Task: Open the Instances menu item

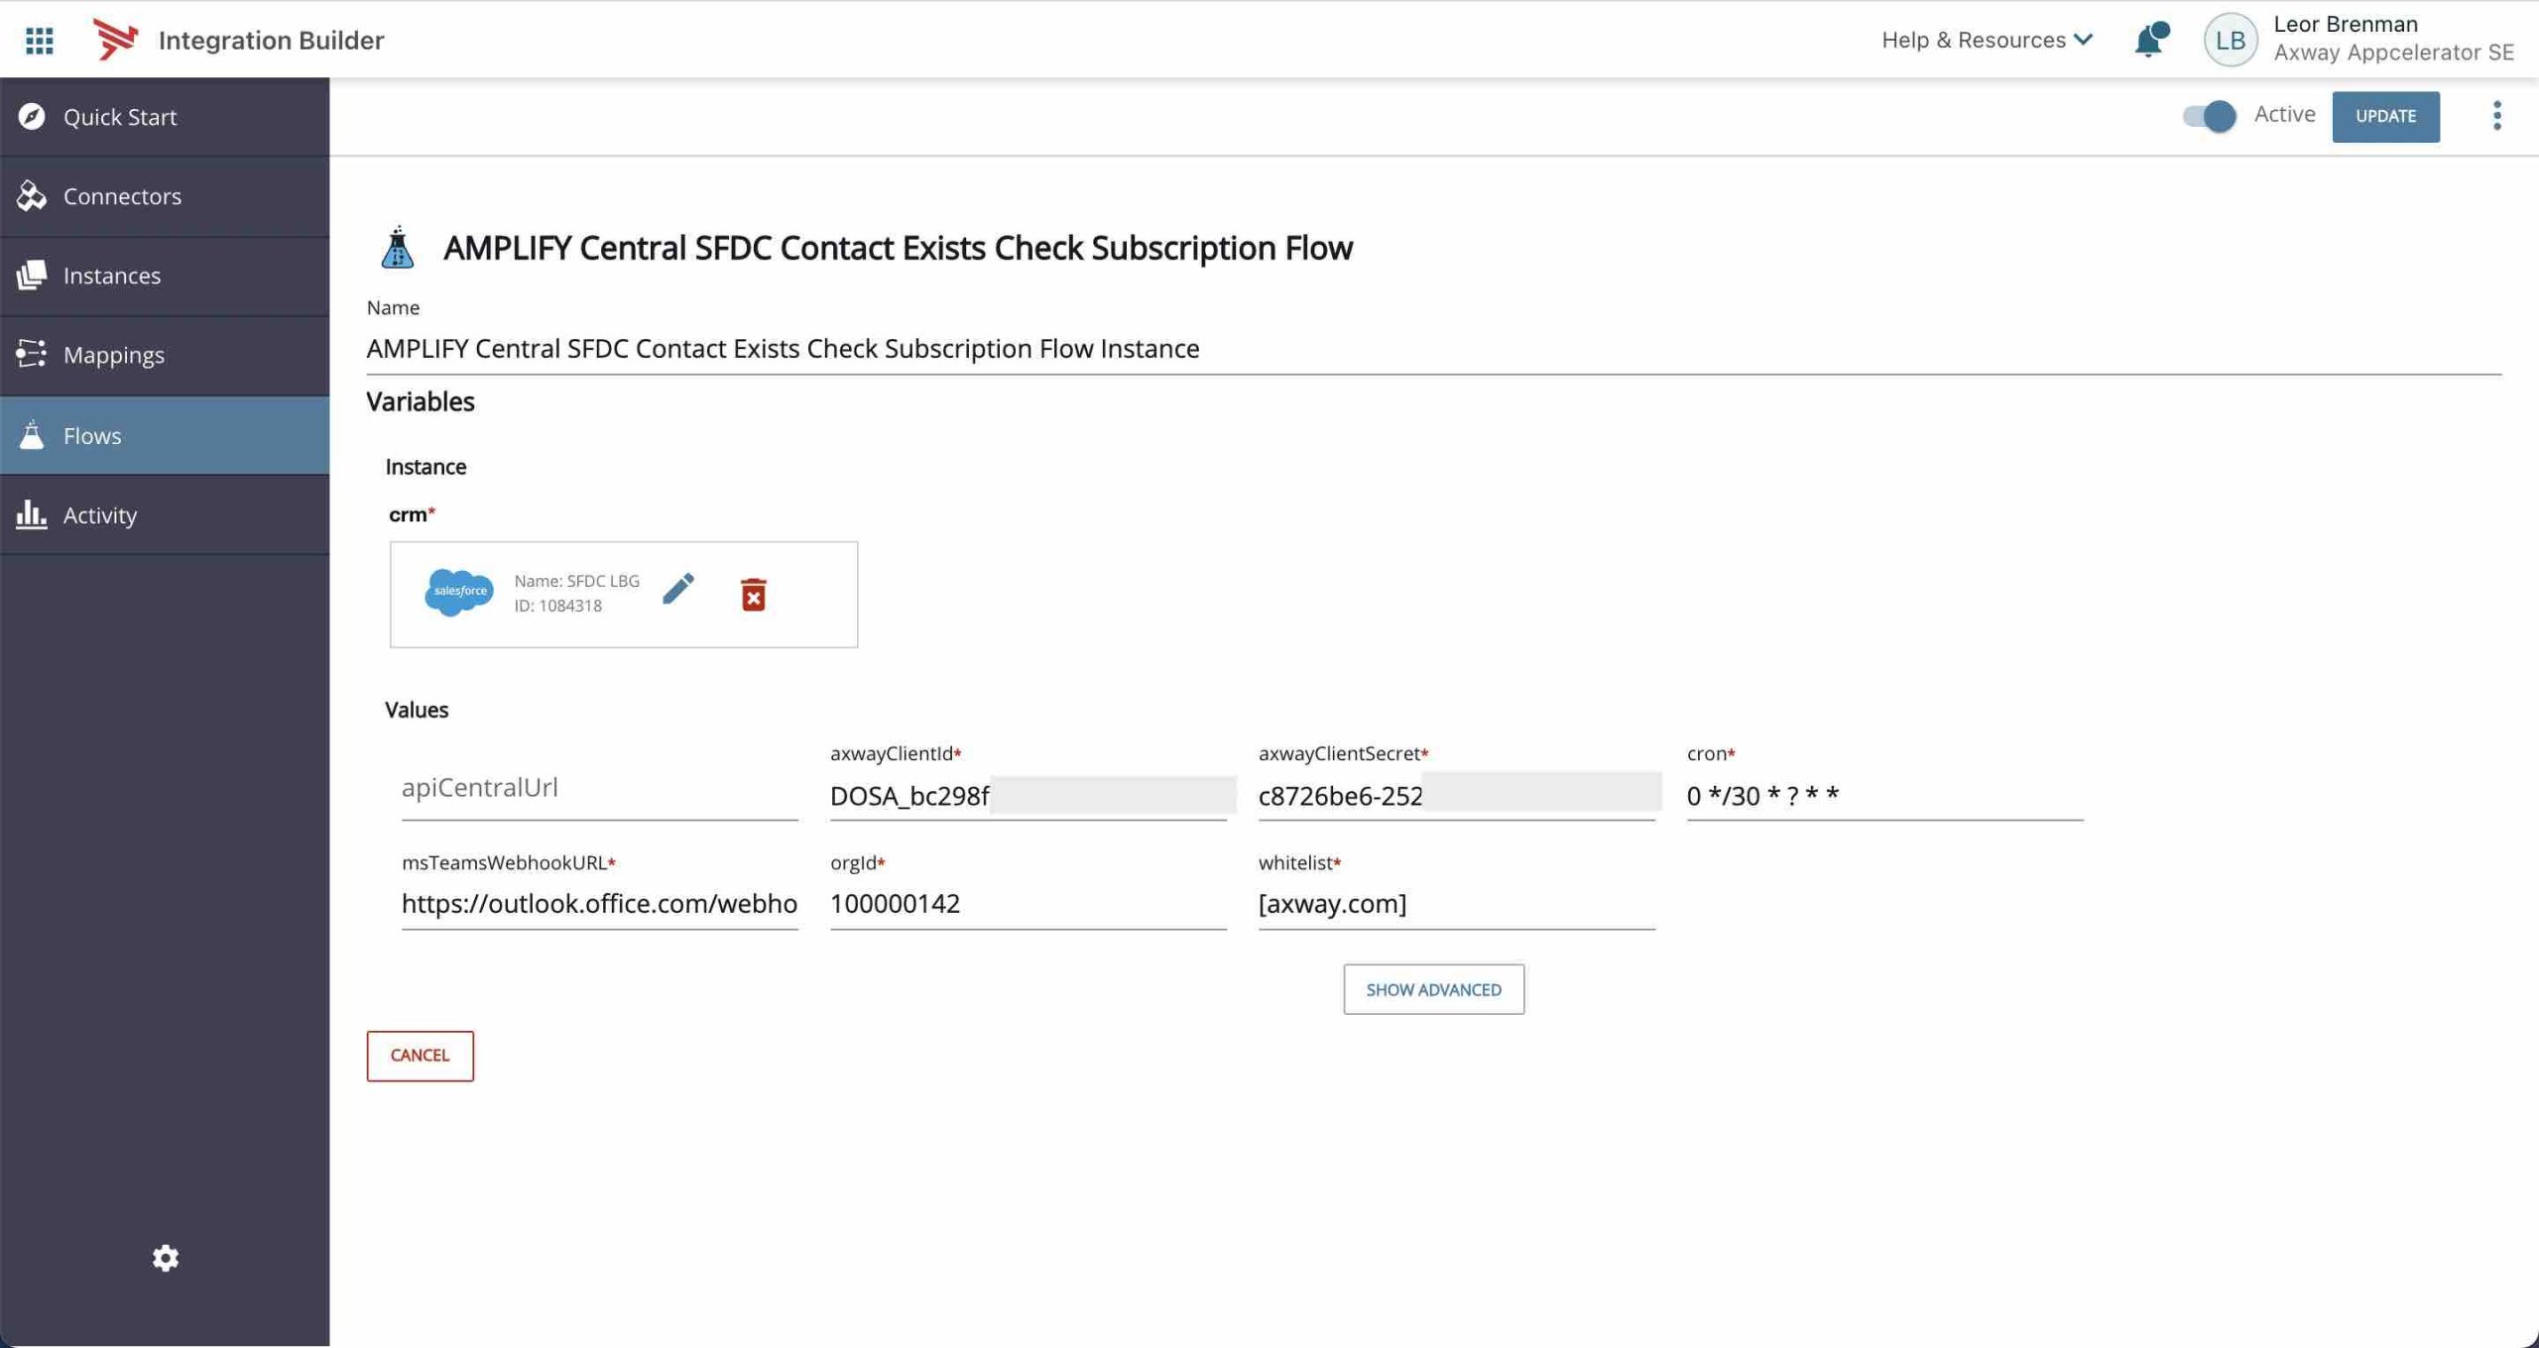Action: pos(165,276)
